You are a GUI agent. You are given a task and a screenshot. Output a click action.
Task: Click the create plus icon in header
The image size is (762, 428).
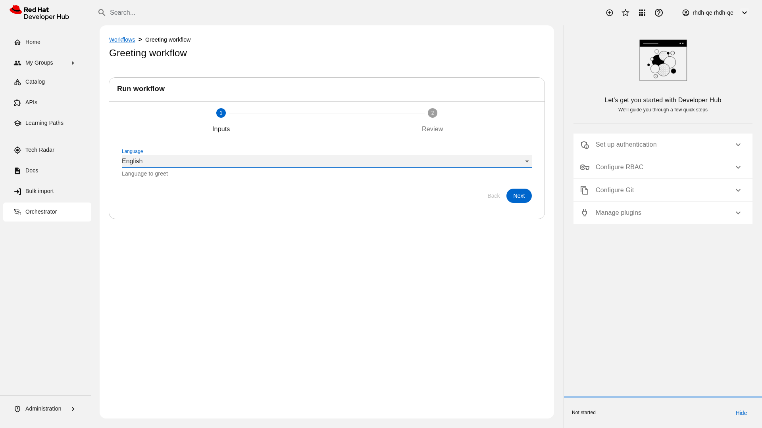click(610, 13)
